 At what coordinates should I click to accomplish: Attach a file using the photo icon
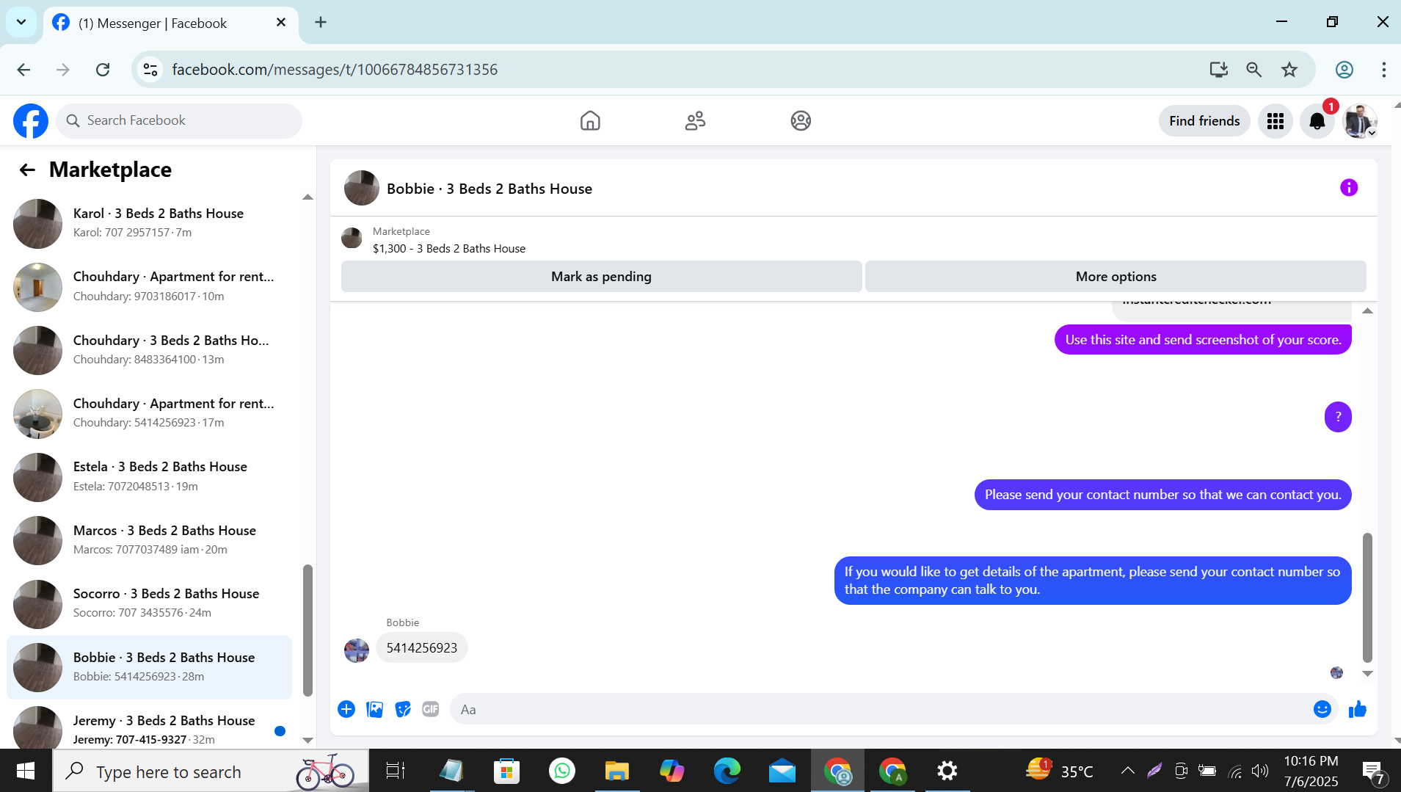pos(374,709)
